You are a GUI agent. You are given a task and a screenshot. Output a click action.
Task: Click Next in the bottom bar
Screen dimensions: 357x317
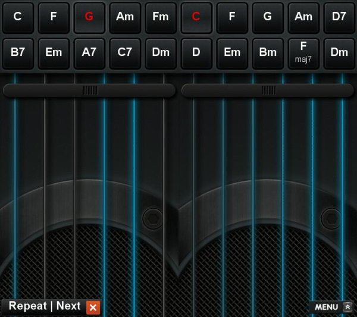68,306
